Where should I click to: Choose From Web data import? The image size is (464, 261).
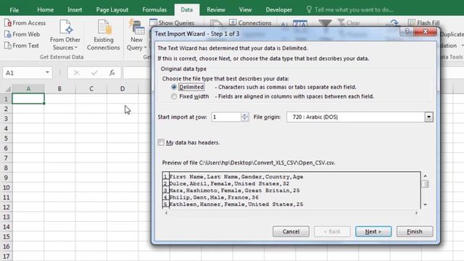point(22,34)
